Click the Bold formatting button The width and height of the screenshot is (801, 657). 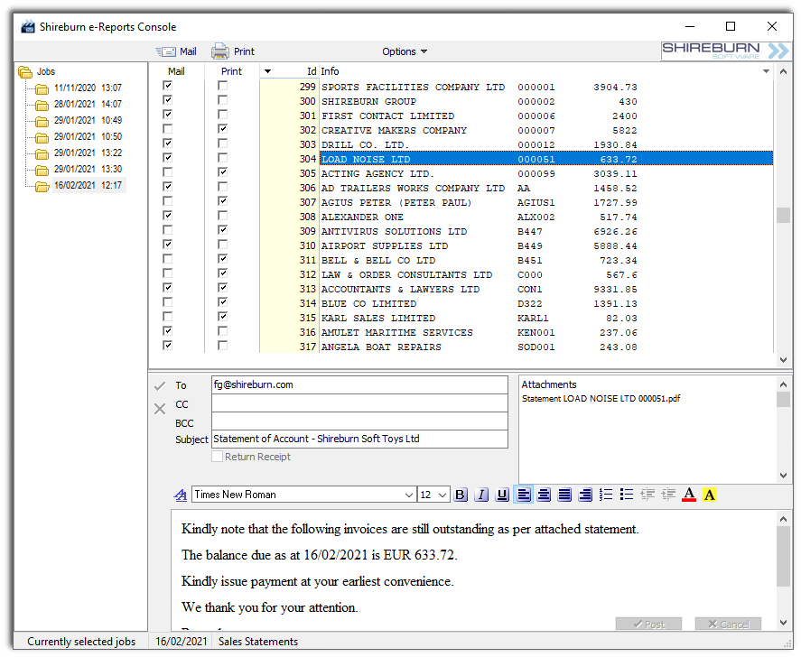[x=461, y=495]
